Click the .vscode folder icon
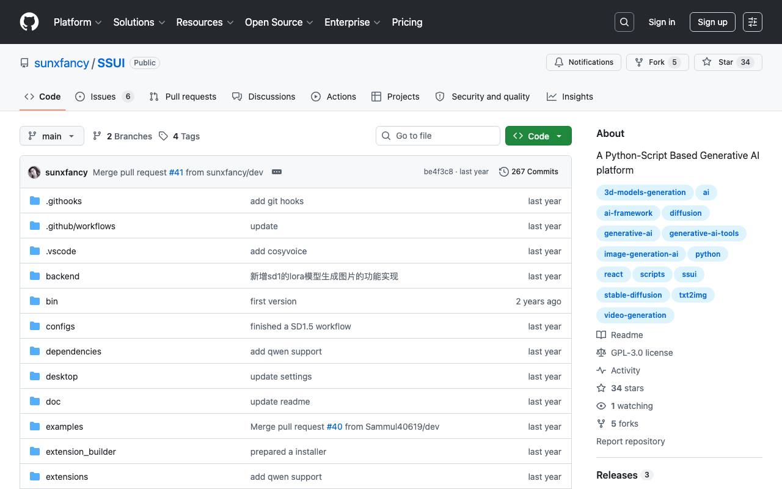The image size is (782, 489). (35, 251)
